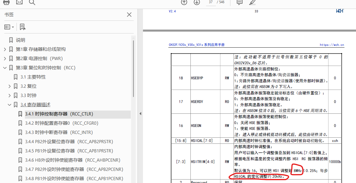Expand 第1章 存储器和总线架构 bookmark
Viewport: 356px width, 183px height.
pos(5,49)
